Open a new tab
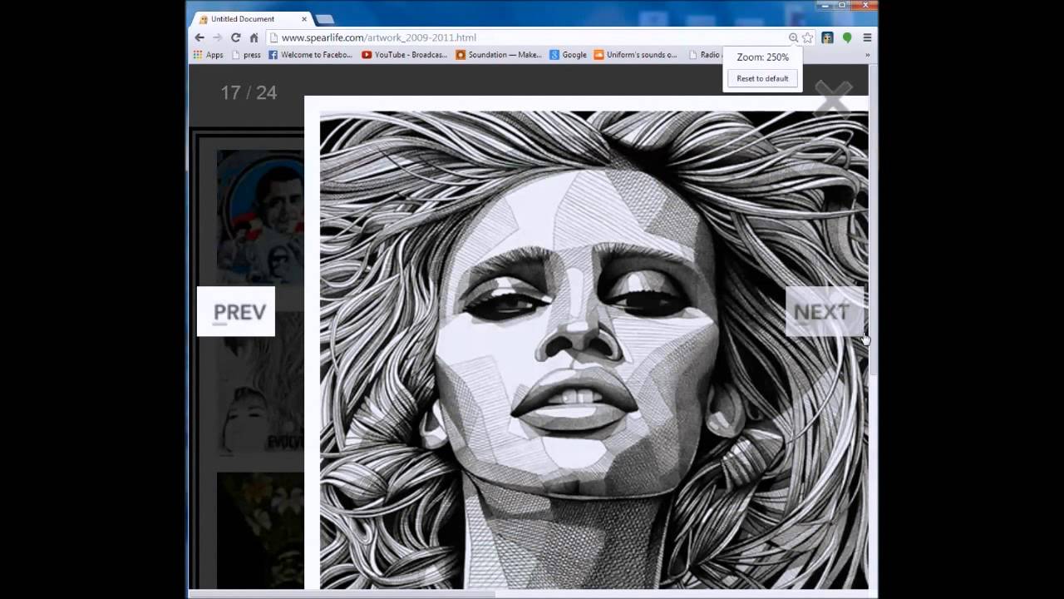The height and width of the screenshot is (599, 1064). (324, 19)
